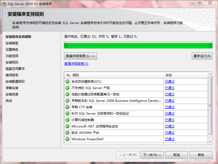The height and width of the screenshot is (164, 218).
Task: Click green check icon beside Windows PowerShell
Action: click(x=67, y=139)
